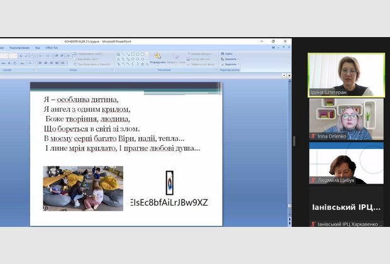Click the font name box

pos(4,56)
